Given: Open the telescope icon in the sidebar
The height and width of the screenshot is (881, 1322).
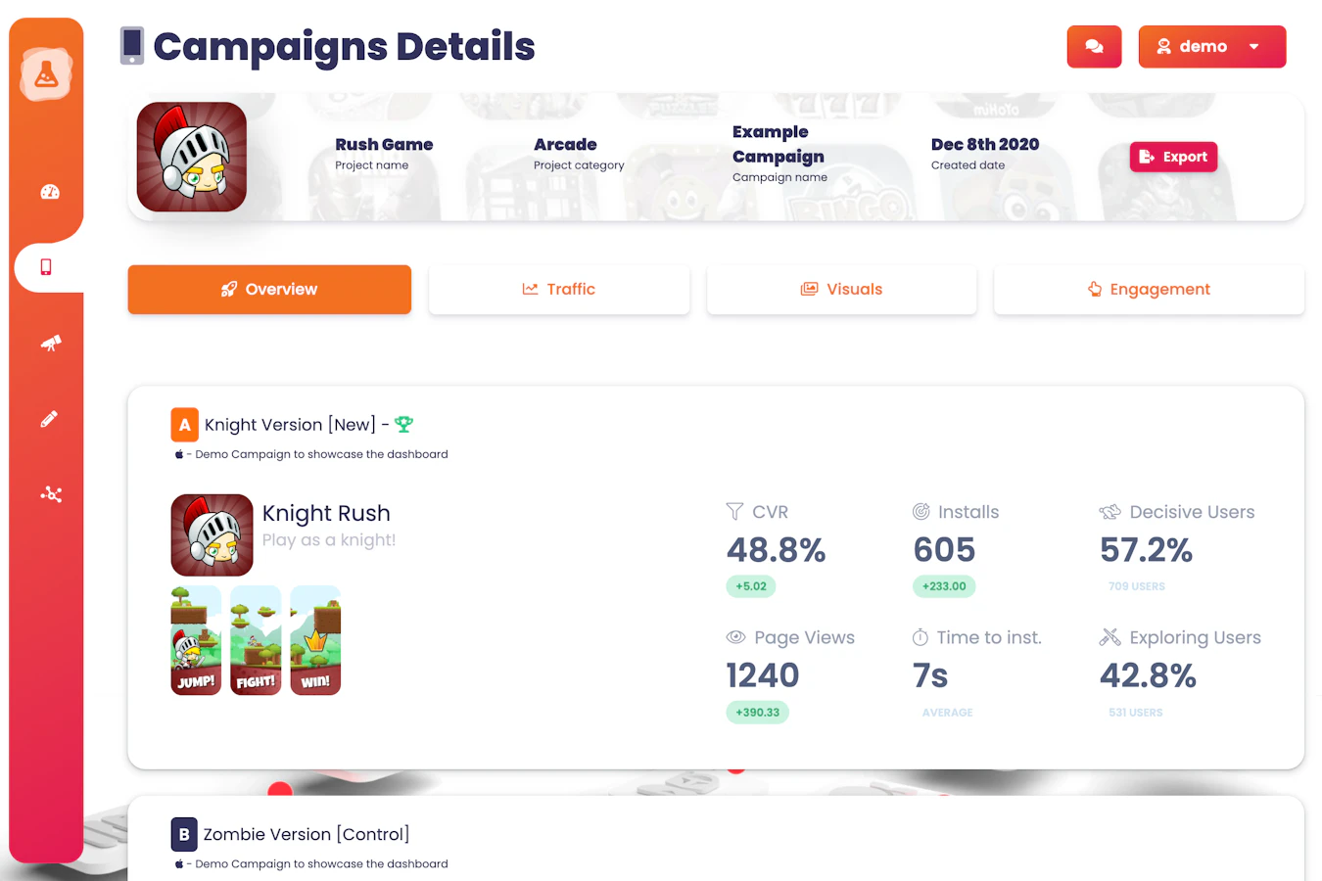Looking at the screenshot, I should (x=50, y=343).
